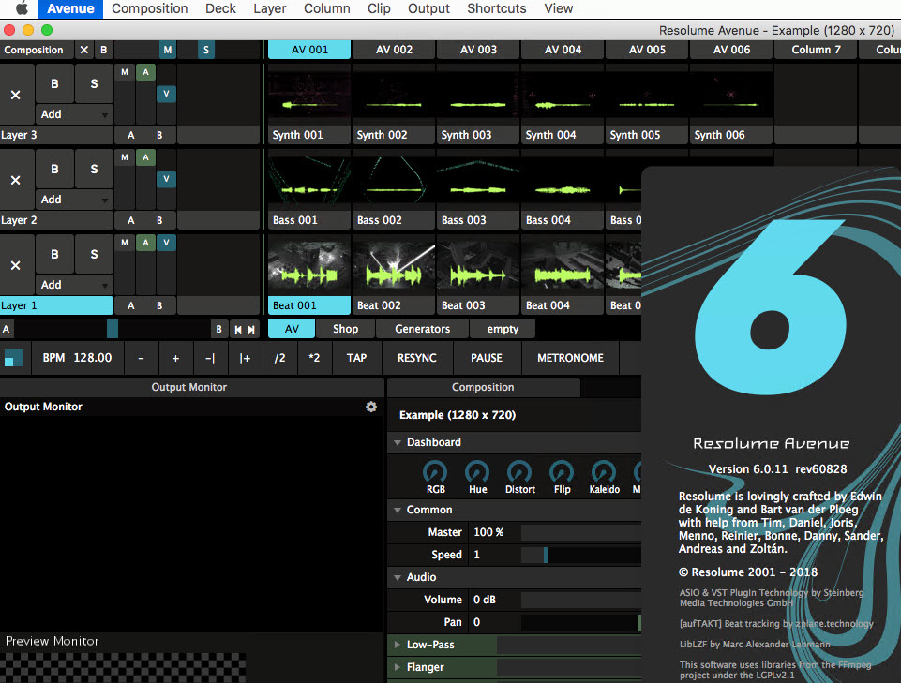Toggle Solo S on Layer 1
Screen dimensions: 901x683
coord(94,254)
